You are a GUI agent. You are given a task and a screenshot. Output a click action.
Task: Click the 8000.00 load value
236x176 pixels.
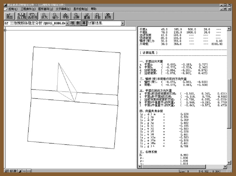tap(217, 44)
